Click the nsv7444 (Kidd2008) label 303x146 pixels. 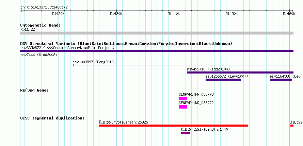tap(39, 55)
